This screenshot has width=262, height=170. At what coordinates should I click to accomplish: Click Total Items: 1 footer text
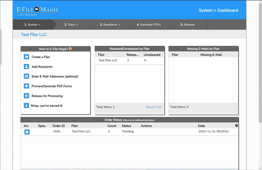(x=105, y=107)
